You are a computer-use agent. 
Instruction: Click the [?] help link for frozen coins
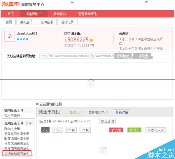coord(92,46)
